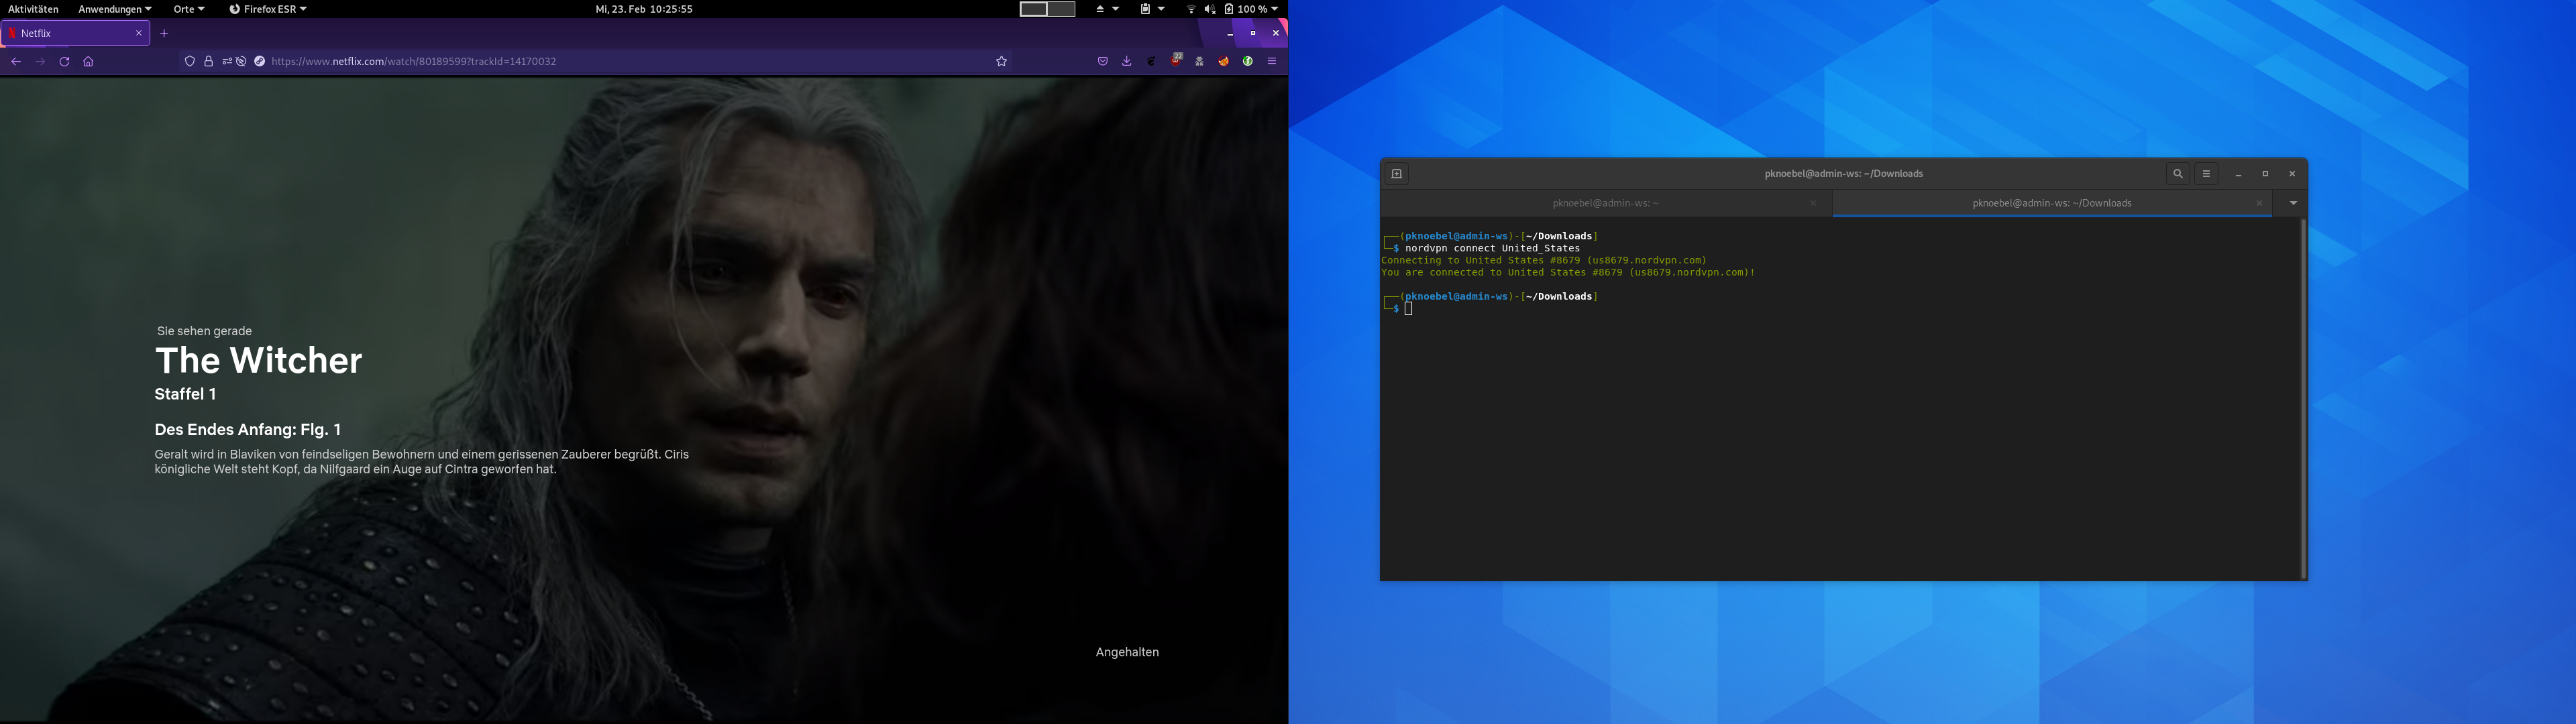Close the ~/Downloads terminal tab

[x=2259, y=203]
